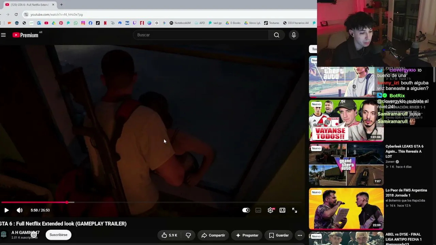This screenshot has width=436, height=245.
Task: Start voice search with microphone icon
Action: click(x=294, y=35)
